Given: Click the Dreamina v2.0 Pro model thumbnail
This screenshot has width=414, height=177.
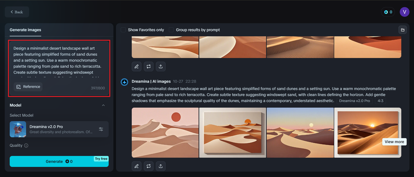Looking at the screenshot, I should click(x=18, y=129).
